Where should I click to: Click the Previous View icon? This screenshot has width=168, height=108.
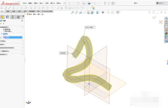(81, 13)
